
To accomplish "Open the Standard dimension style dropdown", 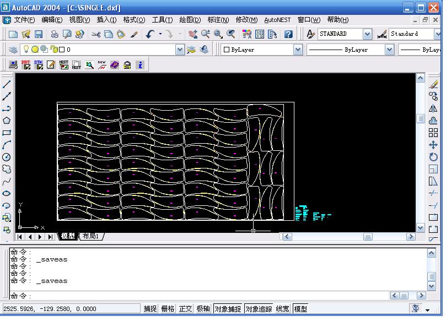I will coord(438,34).
